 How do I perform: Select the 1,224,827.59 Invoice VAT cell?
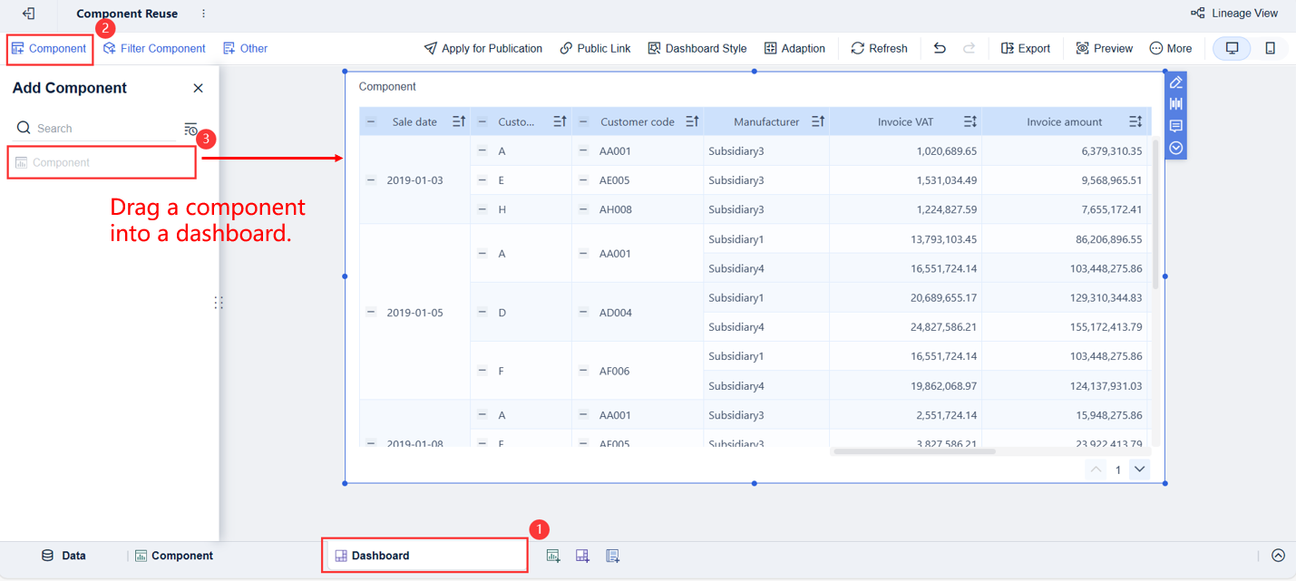click(905, 209)
